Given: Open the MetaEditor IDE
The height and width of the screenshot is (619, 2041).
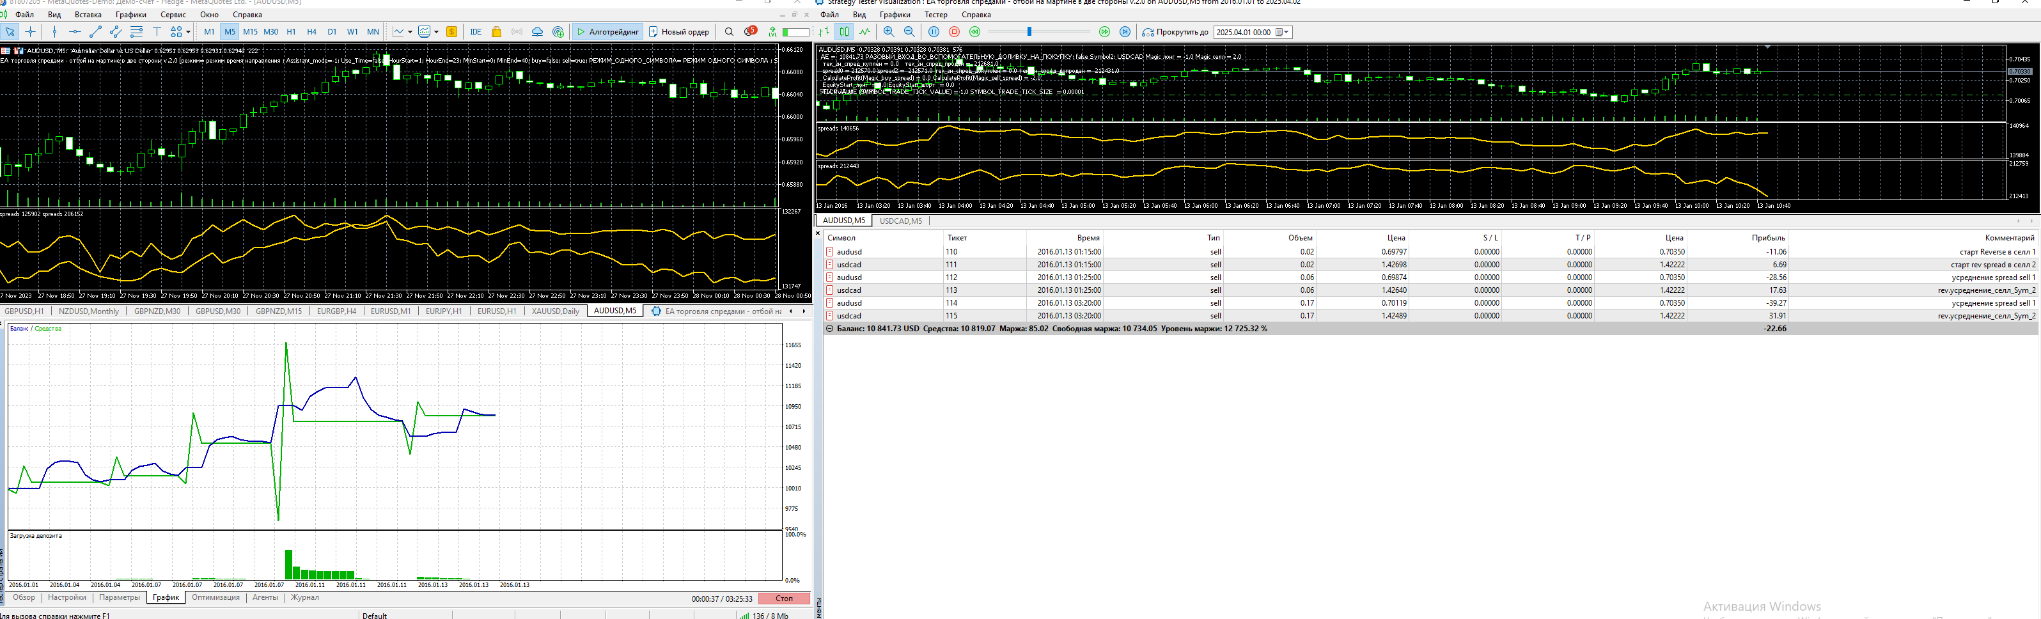Looking at the screenshot, I should tap(475, 32).
